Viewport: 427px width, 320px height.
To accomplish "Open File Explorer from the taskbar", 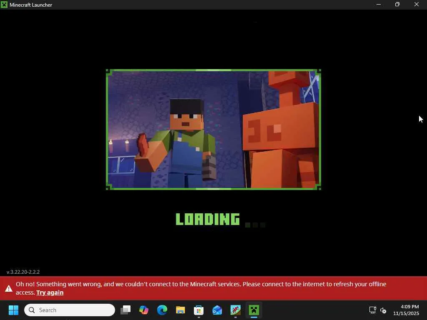I will tap(180, 310).
